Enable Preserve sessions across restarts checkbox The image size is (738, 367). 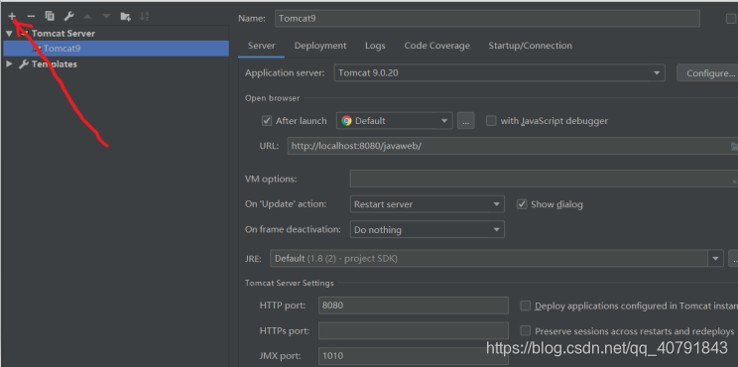[x=526, y=330]
